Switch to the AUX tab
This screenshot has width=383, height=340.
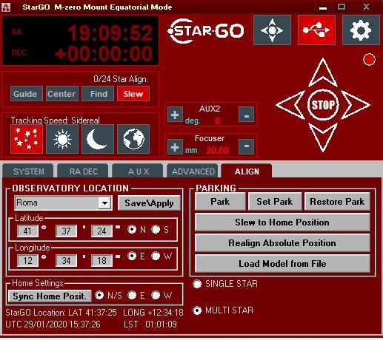click(138, 171)
